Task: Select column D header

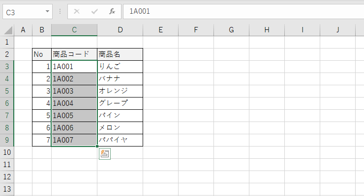Action: pos(120,30)
